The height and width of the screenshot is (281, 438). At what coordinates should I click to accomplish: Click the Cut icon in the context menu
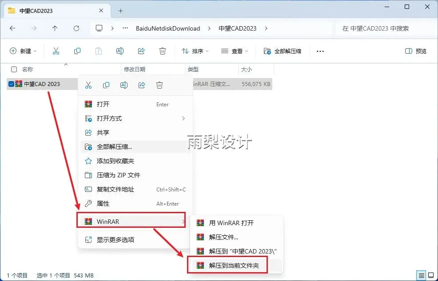(88, 85)
